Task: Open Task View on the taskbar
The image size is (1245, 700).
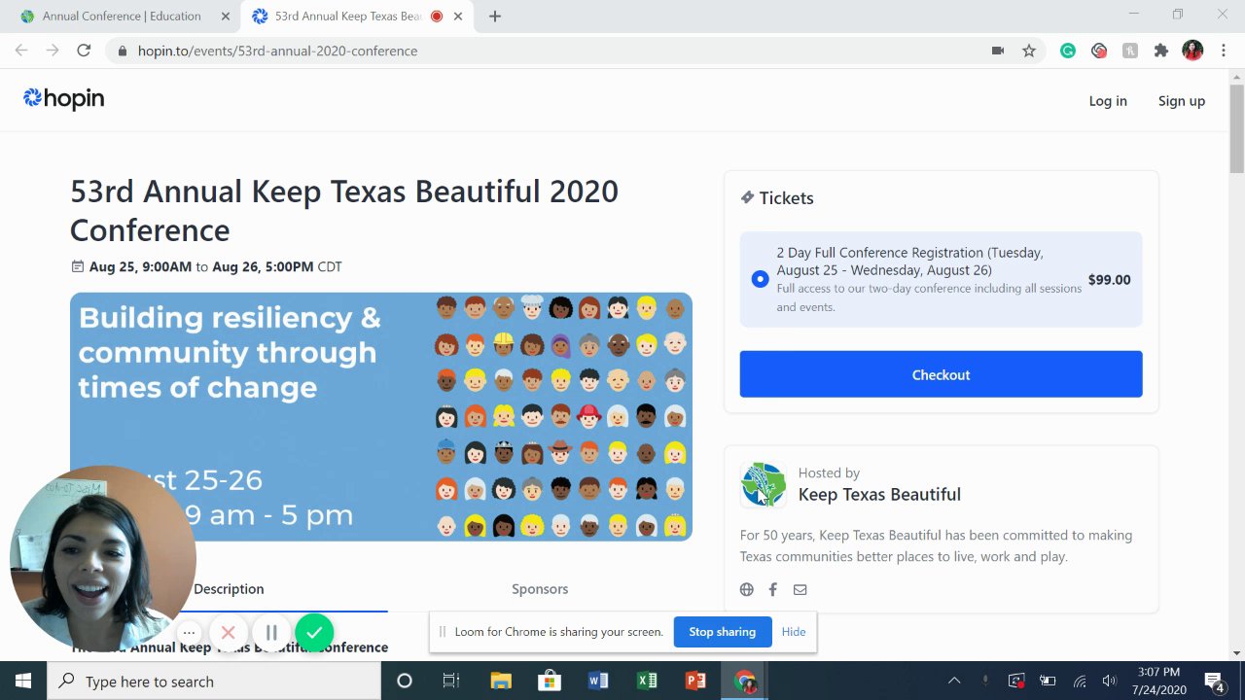Action: point(451,681)
